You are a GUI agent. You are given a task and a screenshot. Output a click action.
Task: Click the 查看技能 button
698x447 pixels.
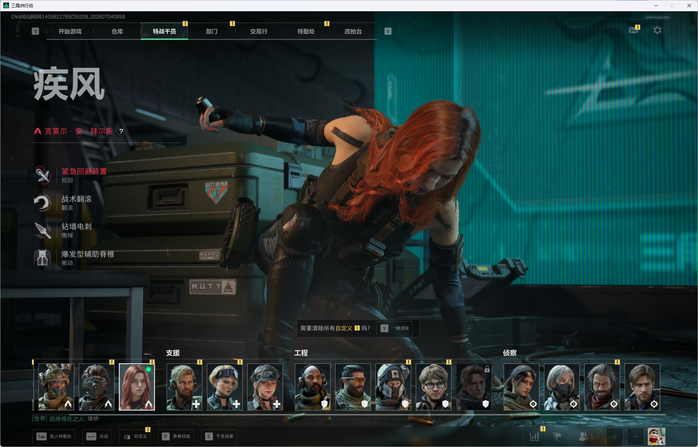[x=176, y=436]
